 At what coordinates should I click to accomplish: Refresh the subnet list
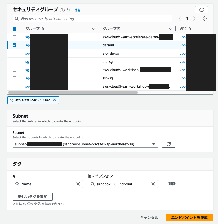pyautogui.click(x=169, y=144)
